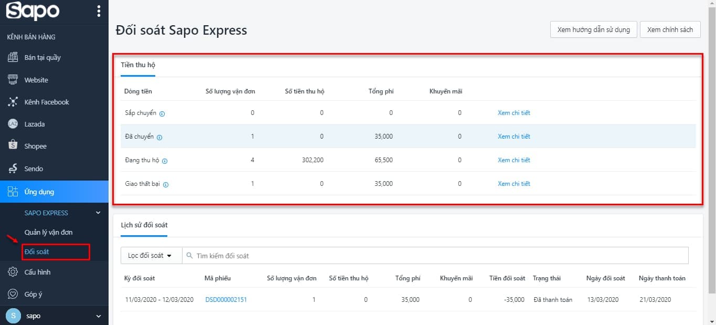Image resolution: width=716 pixels, height=325 pixels.
Task: Click the Shopee bag icon
Action: coord(13,146)
